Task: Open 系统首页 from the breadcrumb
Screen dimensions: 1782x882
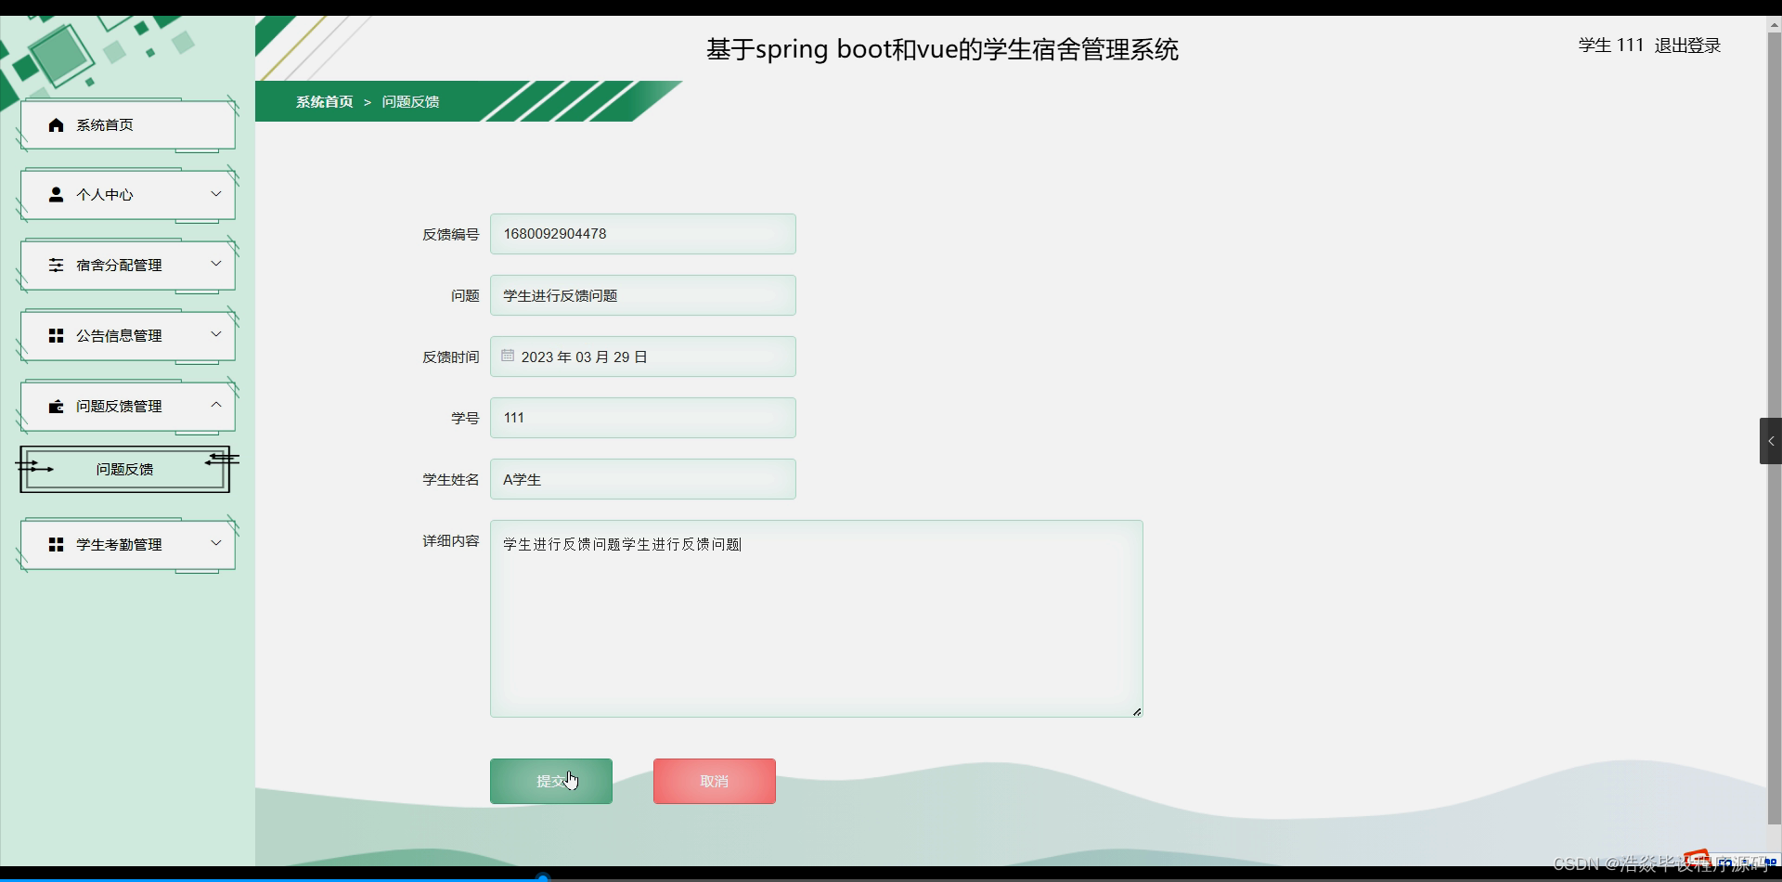Action: pyautogui.click(x=324, y=101)
